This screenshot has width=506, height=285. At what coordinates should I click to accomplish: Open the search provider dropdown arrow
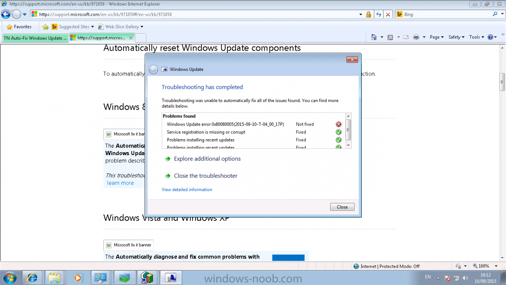pyautogui.click(x=501, y=14)
